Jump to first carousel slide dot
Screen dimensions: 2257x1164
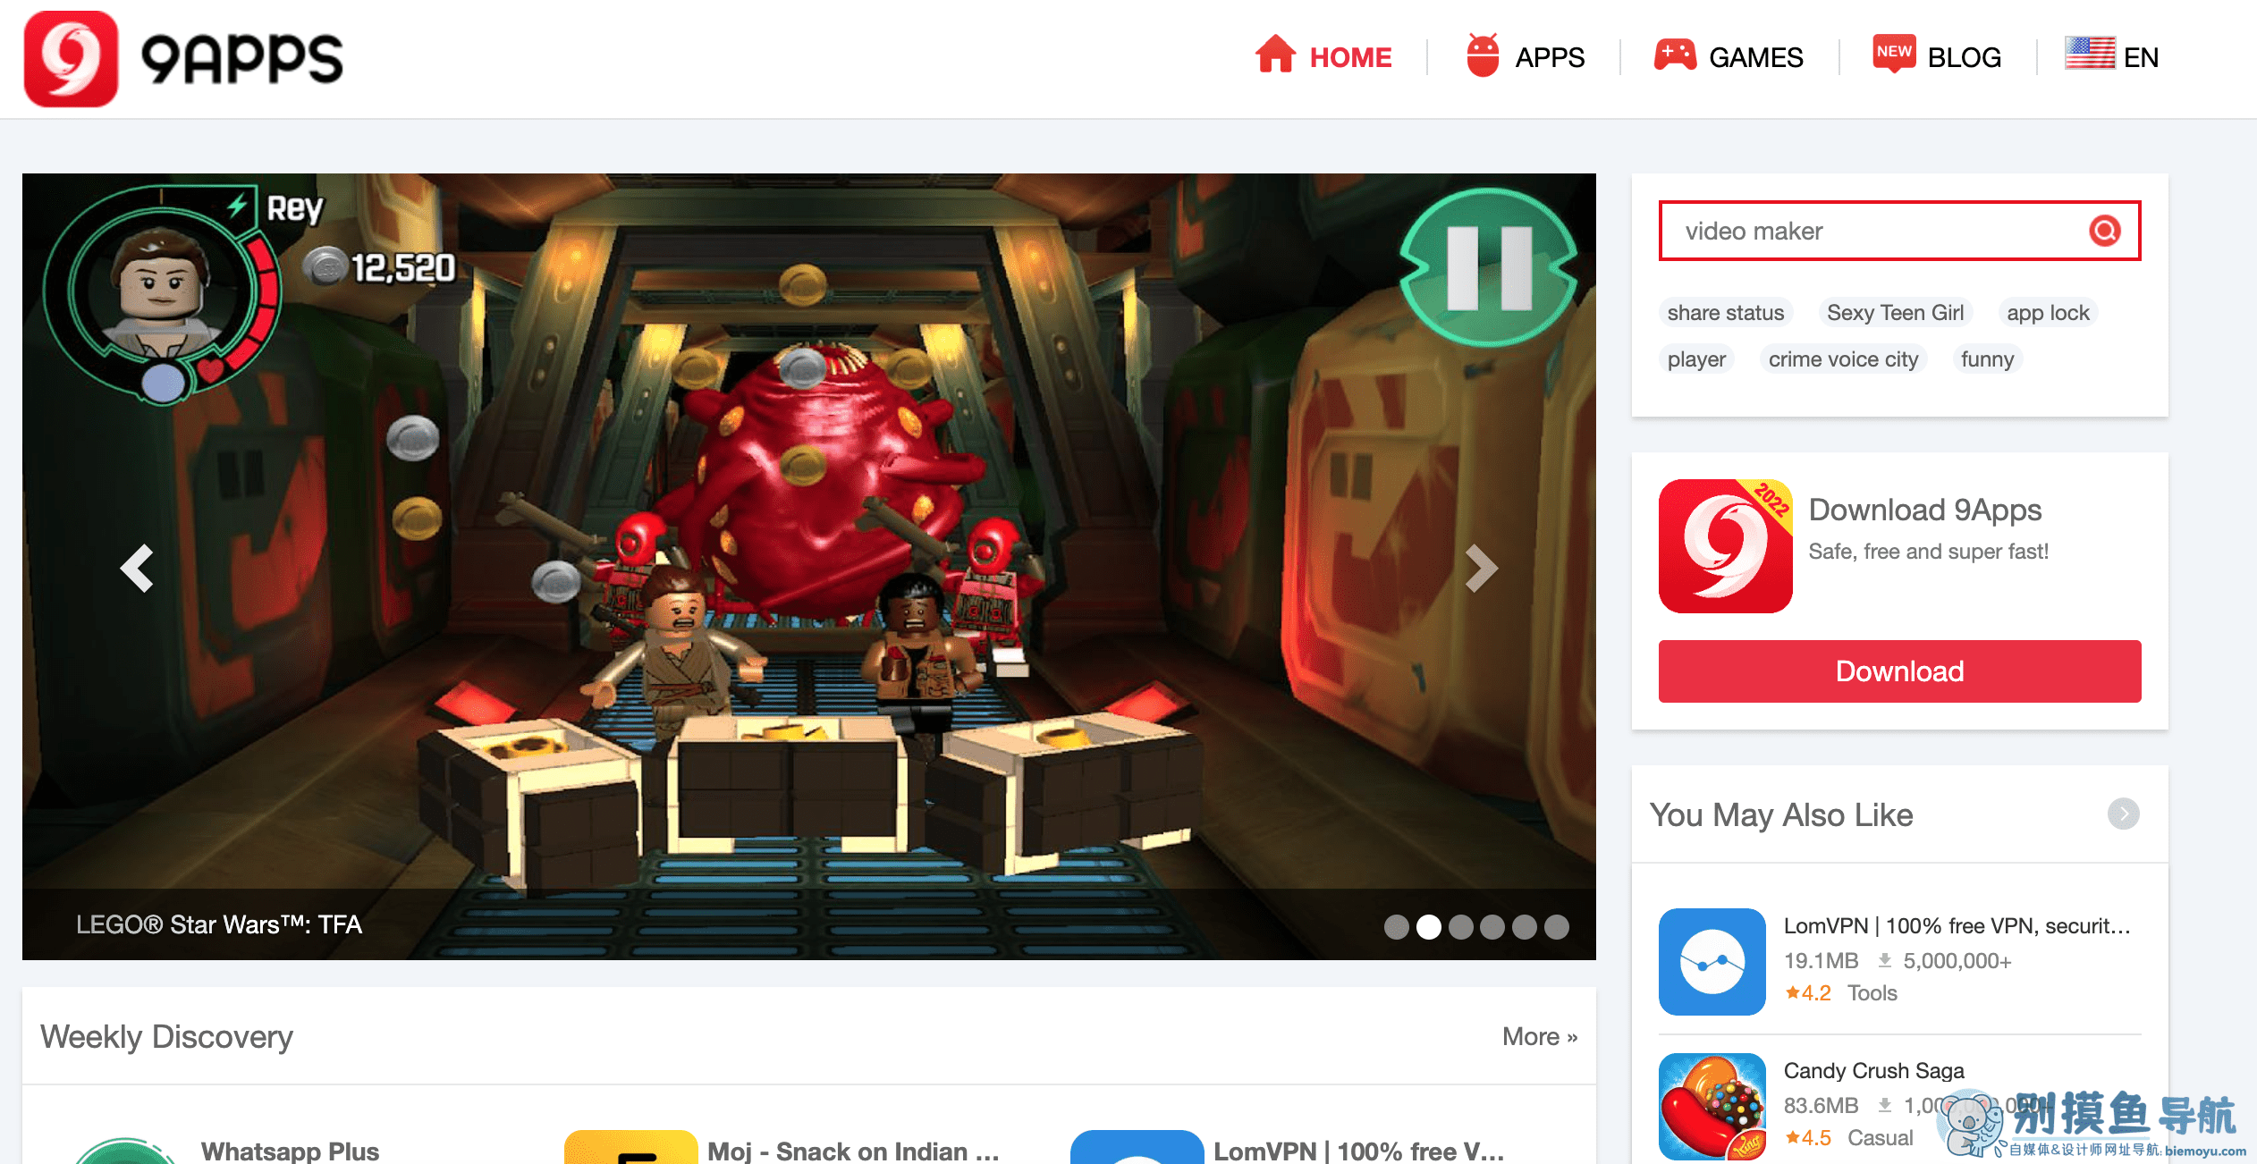point(1396,927)
